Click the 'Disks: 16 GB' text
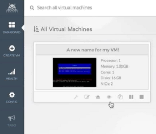The height and width of the screenshot is (134, 156). click(x=111, y=78)
